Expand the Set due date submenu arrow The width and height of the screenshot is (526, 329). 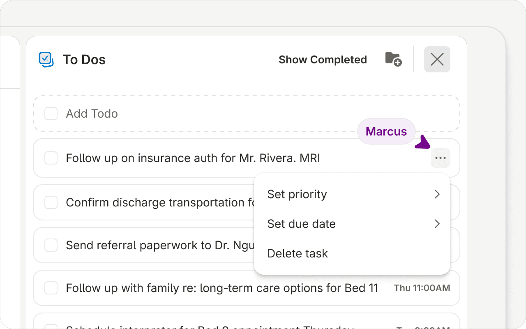point(437,224)
